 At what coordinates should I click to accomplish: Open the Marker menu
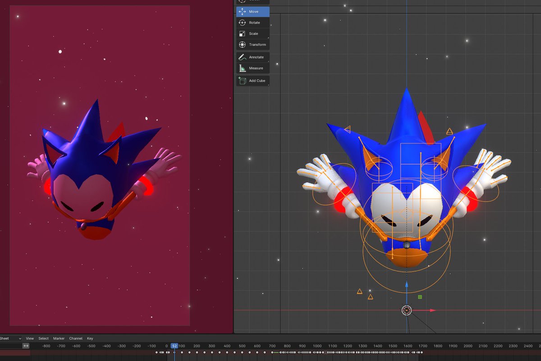[59, 338]
